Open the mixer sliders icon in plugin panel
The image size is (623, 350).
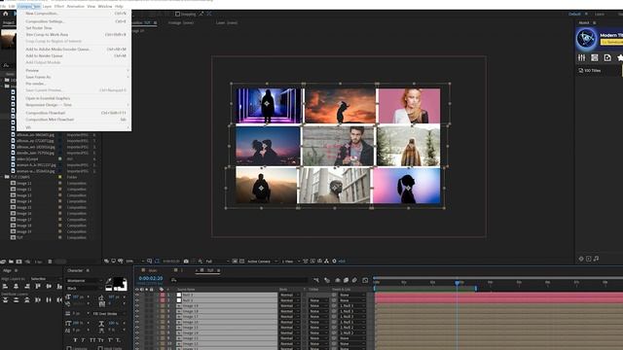(582, 58)
